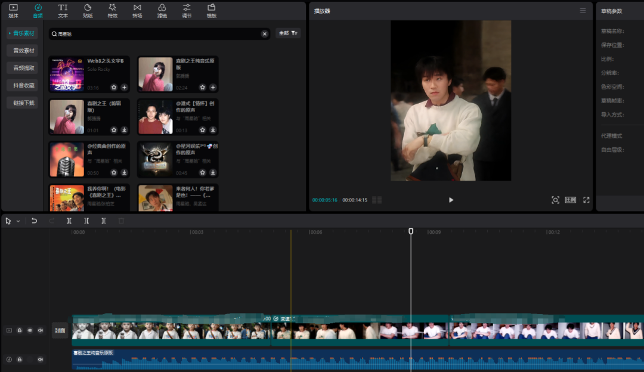Viewport: 644px width, 372px height.
Task: Add Web3之头文字B track to timeline
Action: [124, 88]
